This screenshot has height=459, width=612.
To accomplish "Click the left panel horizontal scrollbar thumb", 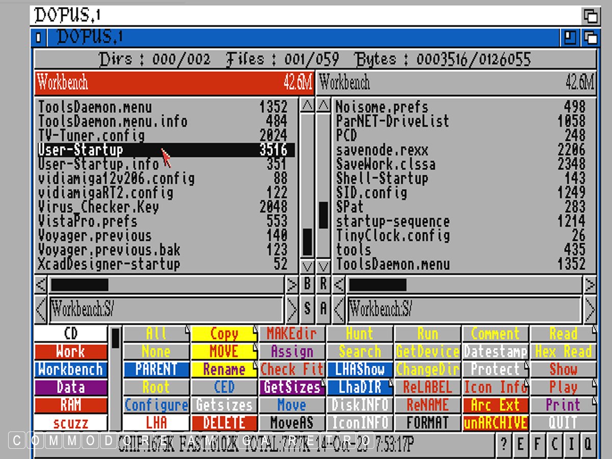I will click(79, 285).
